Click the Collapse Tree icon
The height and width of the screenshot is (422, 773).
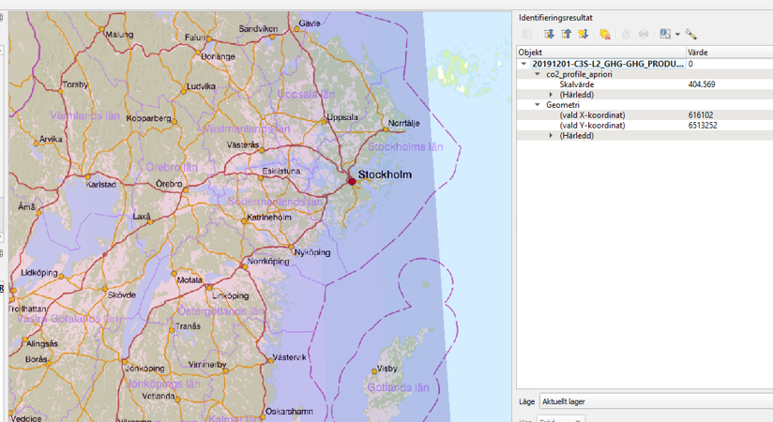(567, 35)
